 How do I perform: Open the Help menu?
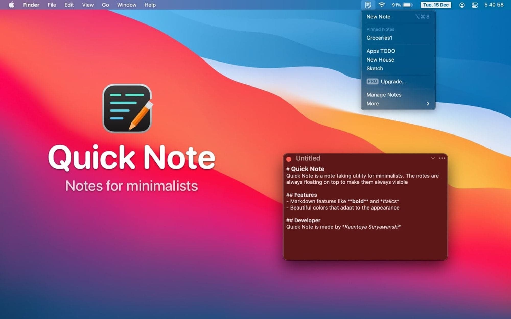pyautogui.click(x=150, y=5)
